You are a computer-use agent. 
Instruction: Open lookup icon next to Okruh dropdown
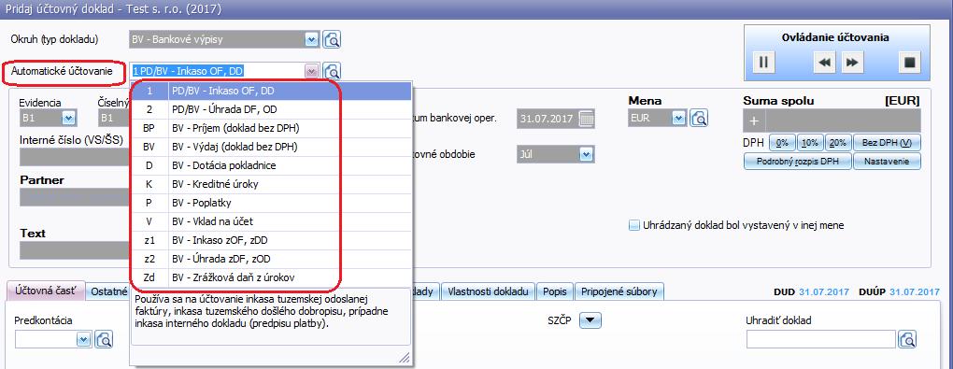[x=332, y=40]
